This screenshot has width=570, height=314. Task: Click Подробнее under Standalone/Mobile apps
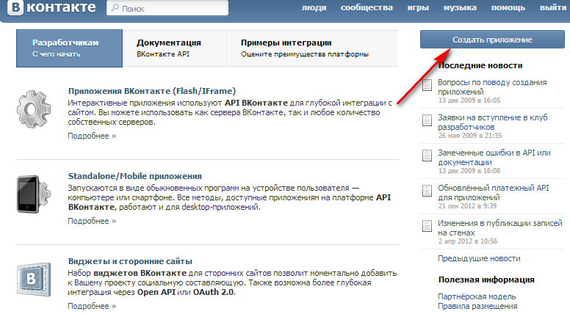(x=92, y=221)
